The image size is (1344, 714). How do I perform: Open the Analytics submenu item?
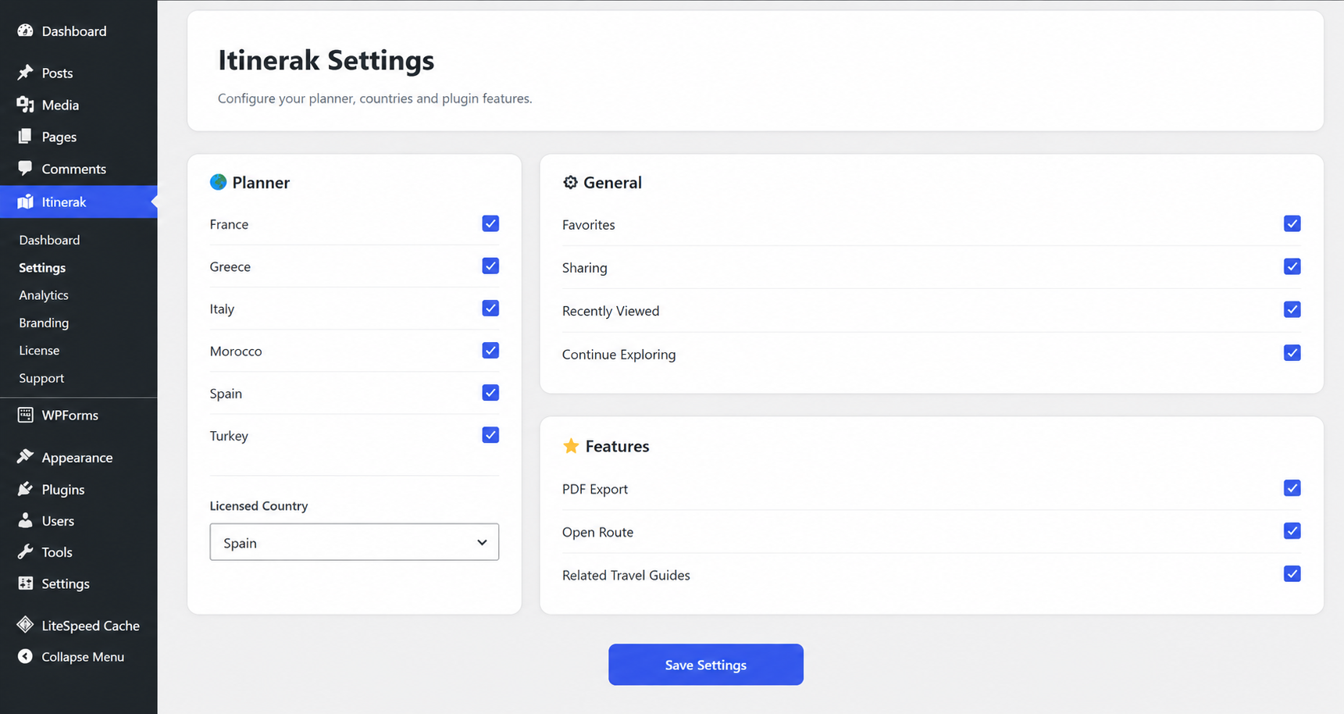point(44,295)
